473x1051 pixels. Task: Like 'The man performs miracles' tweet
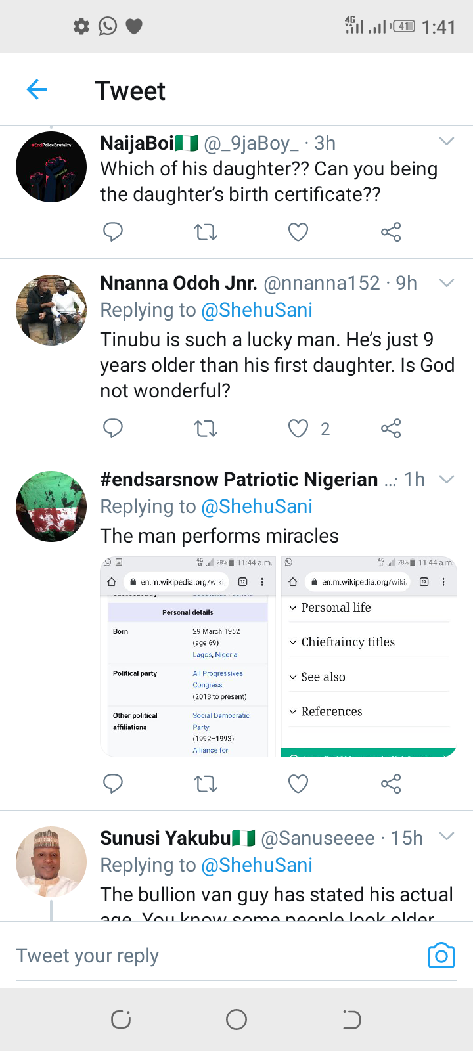tap(298, 784)
